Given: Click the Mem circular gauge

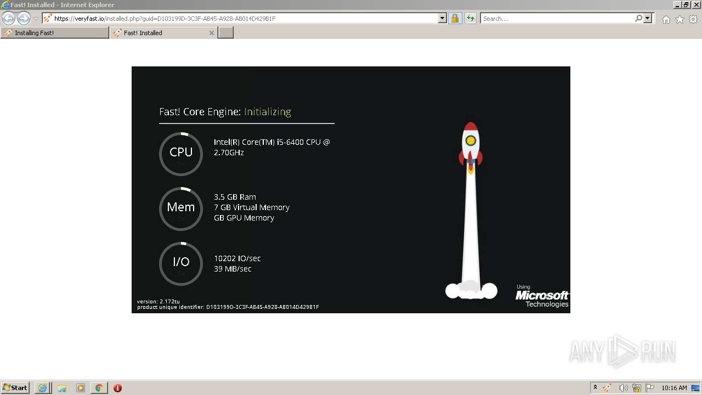Looking at the screenshot, I should [181, 208].
